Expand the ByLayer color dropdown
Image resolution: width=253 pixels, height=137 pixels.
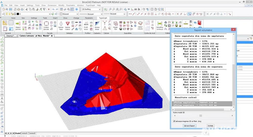click(x=68, y=14)
